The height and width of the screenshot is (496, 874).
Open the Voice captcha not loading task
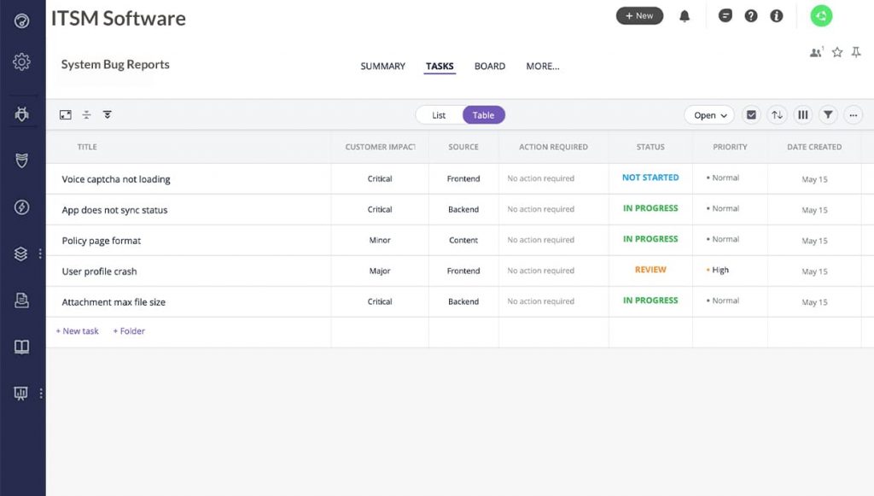click(x=116, y=179)
